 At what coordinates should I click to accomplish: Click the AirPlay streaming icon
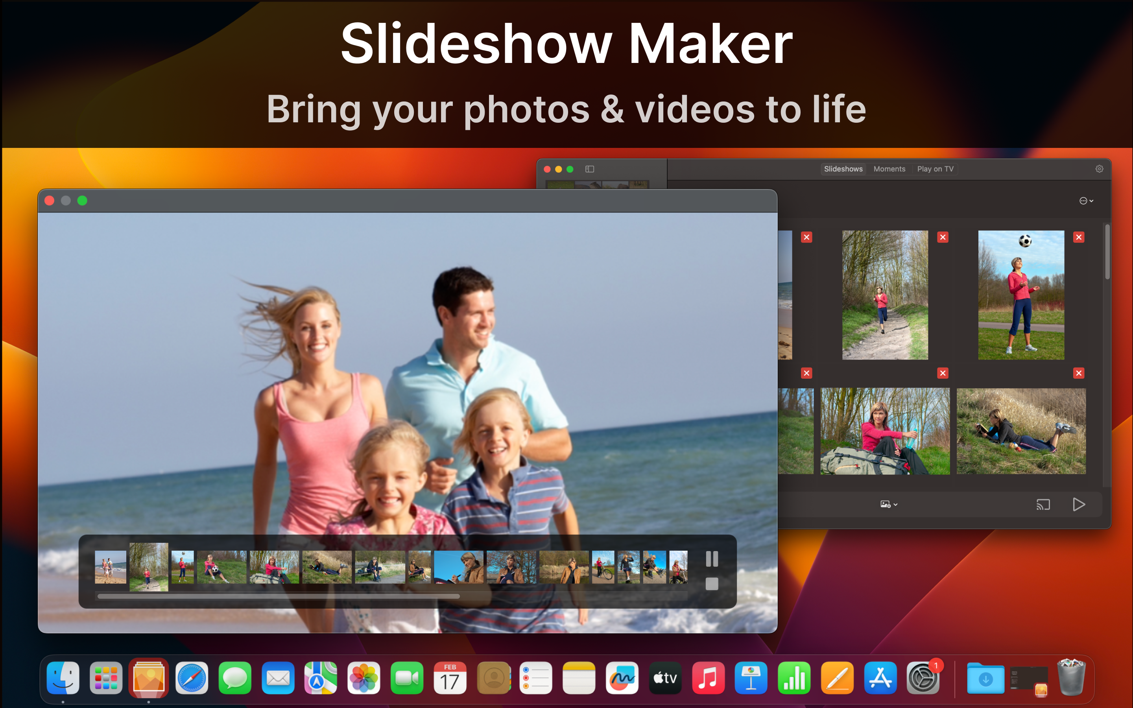pos(1043,504)
